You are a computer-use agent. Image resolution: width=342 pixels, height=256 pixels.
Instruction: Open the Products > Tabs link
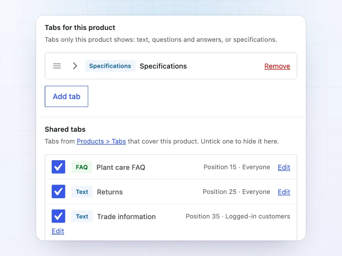coord(101,141)
